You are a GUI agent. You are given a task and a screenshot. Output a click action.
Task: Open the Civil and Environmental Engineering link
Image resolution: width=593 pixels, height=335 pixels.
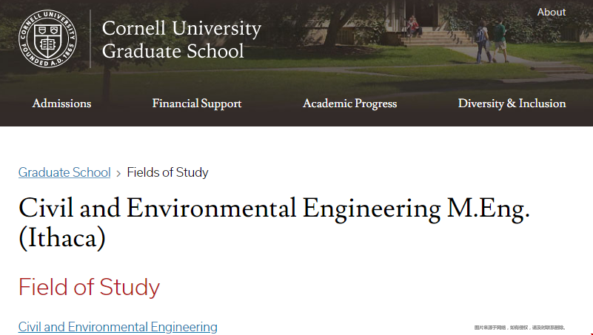click(x=118, y=327)
